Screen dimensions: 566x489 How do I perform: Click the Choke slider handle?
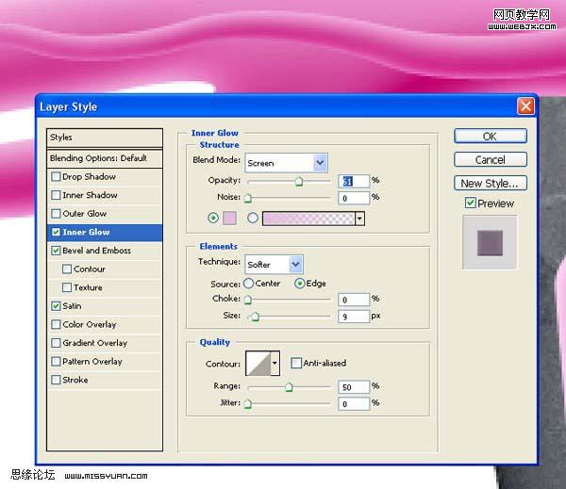tap(248, 300)
